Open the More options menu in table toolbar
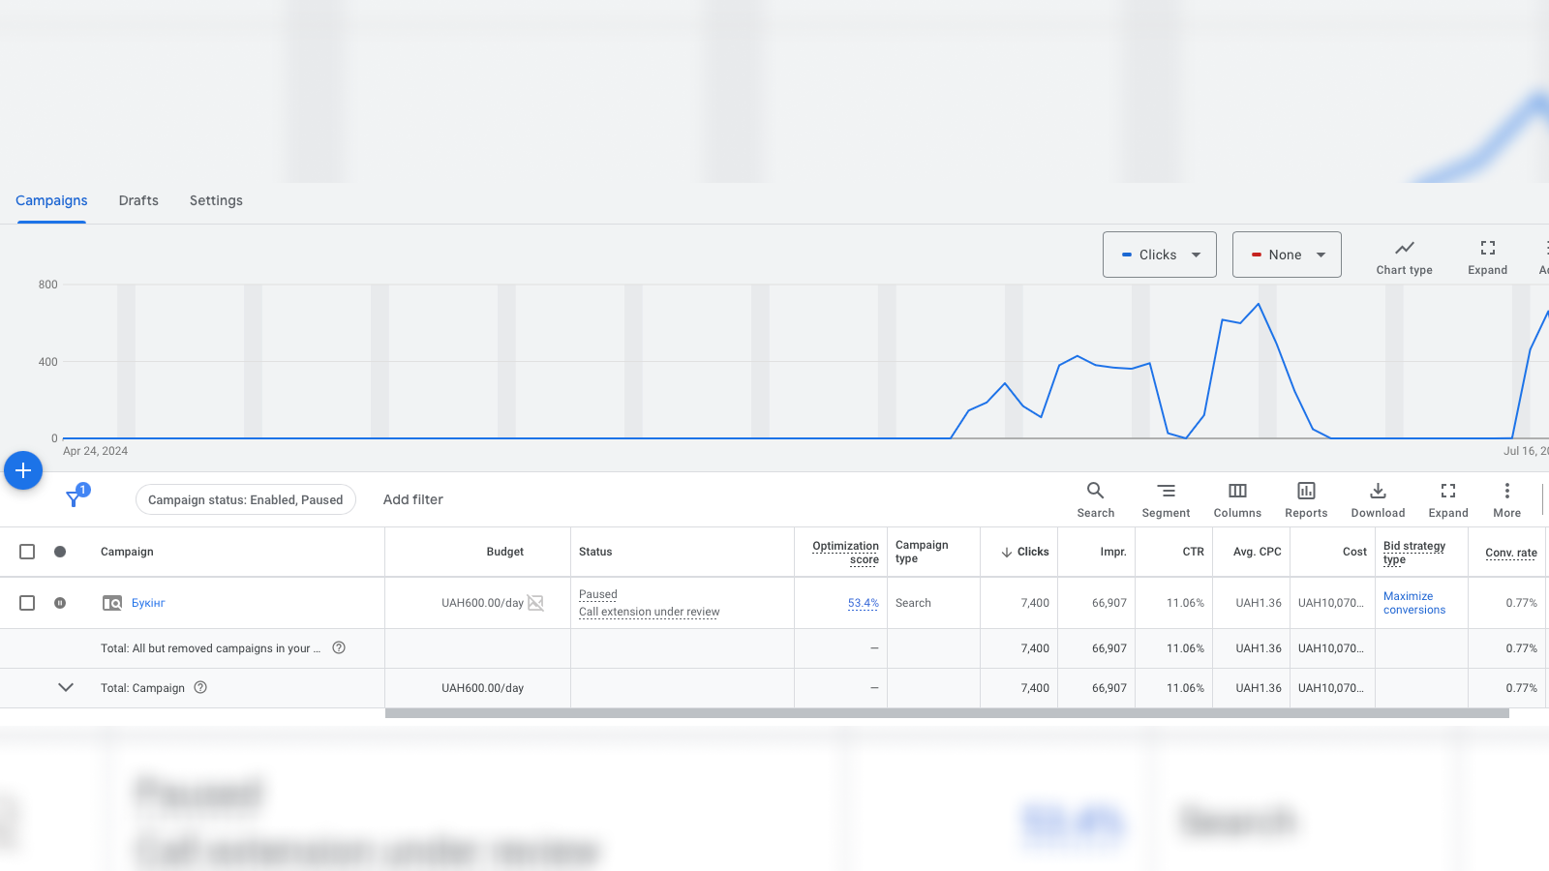This screenshot has width=1549, height=871. 1506,499
